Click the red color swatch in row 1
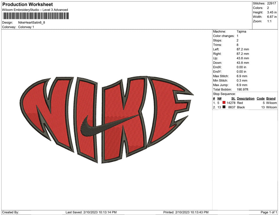 click(x=224, y=102)
